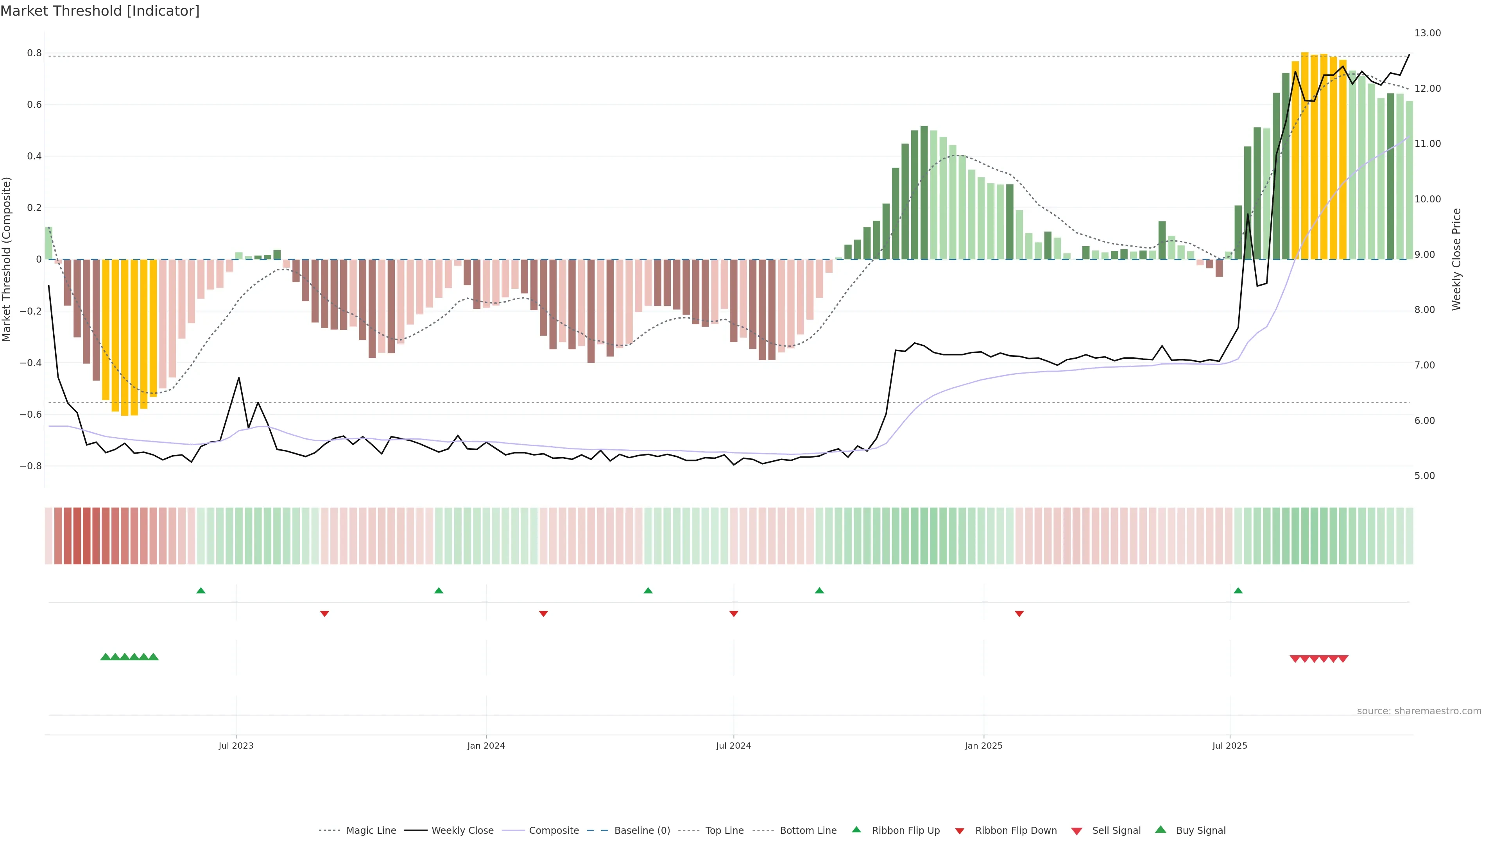Click the Market Threshold [Indicator] chart title
The image size is (1501, 844).
(100, 11)
